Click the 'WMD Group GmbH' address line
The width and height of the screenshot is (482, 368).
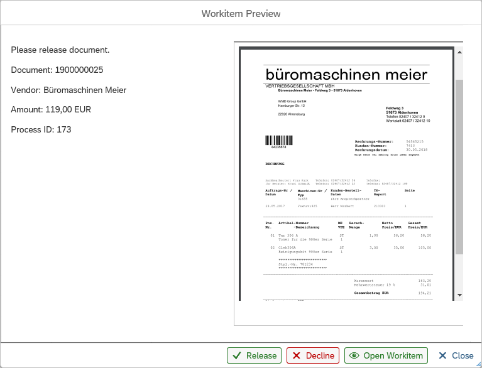292,101
